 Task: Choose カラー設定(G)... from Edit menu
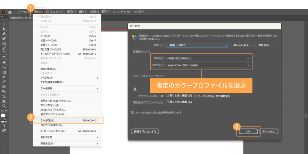pos(67,120)
